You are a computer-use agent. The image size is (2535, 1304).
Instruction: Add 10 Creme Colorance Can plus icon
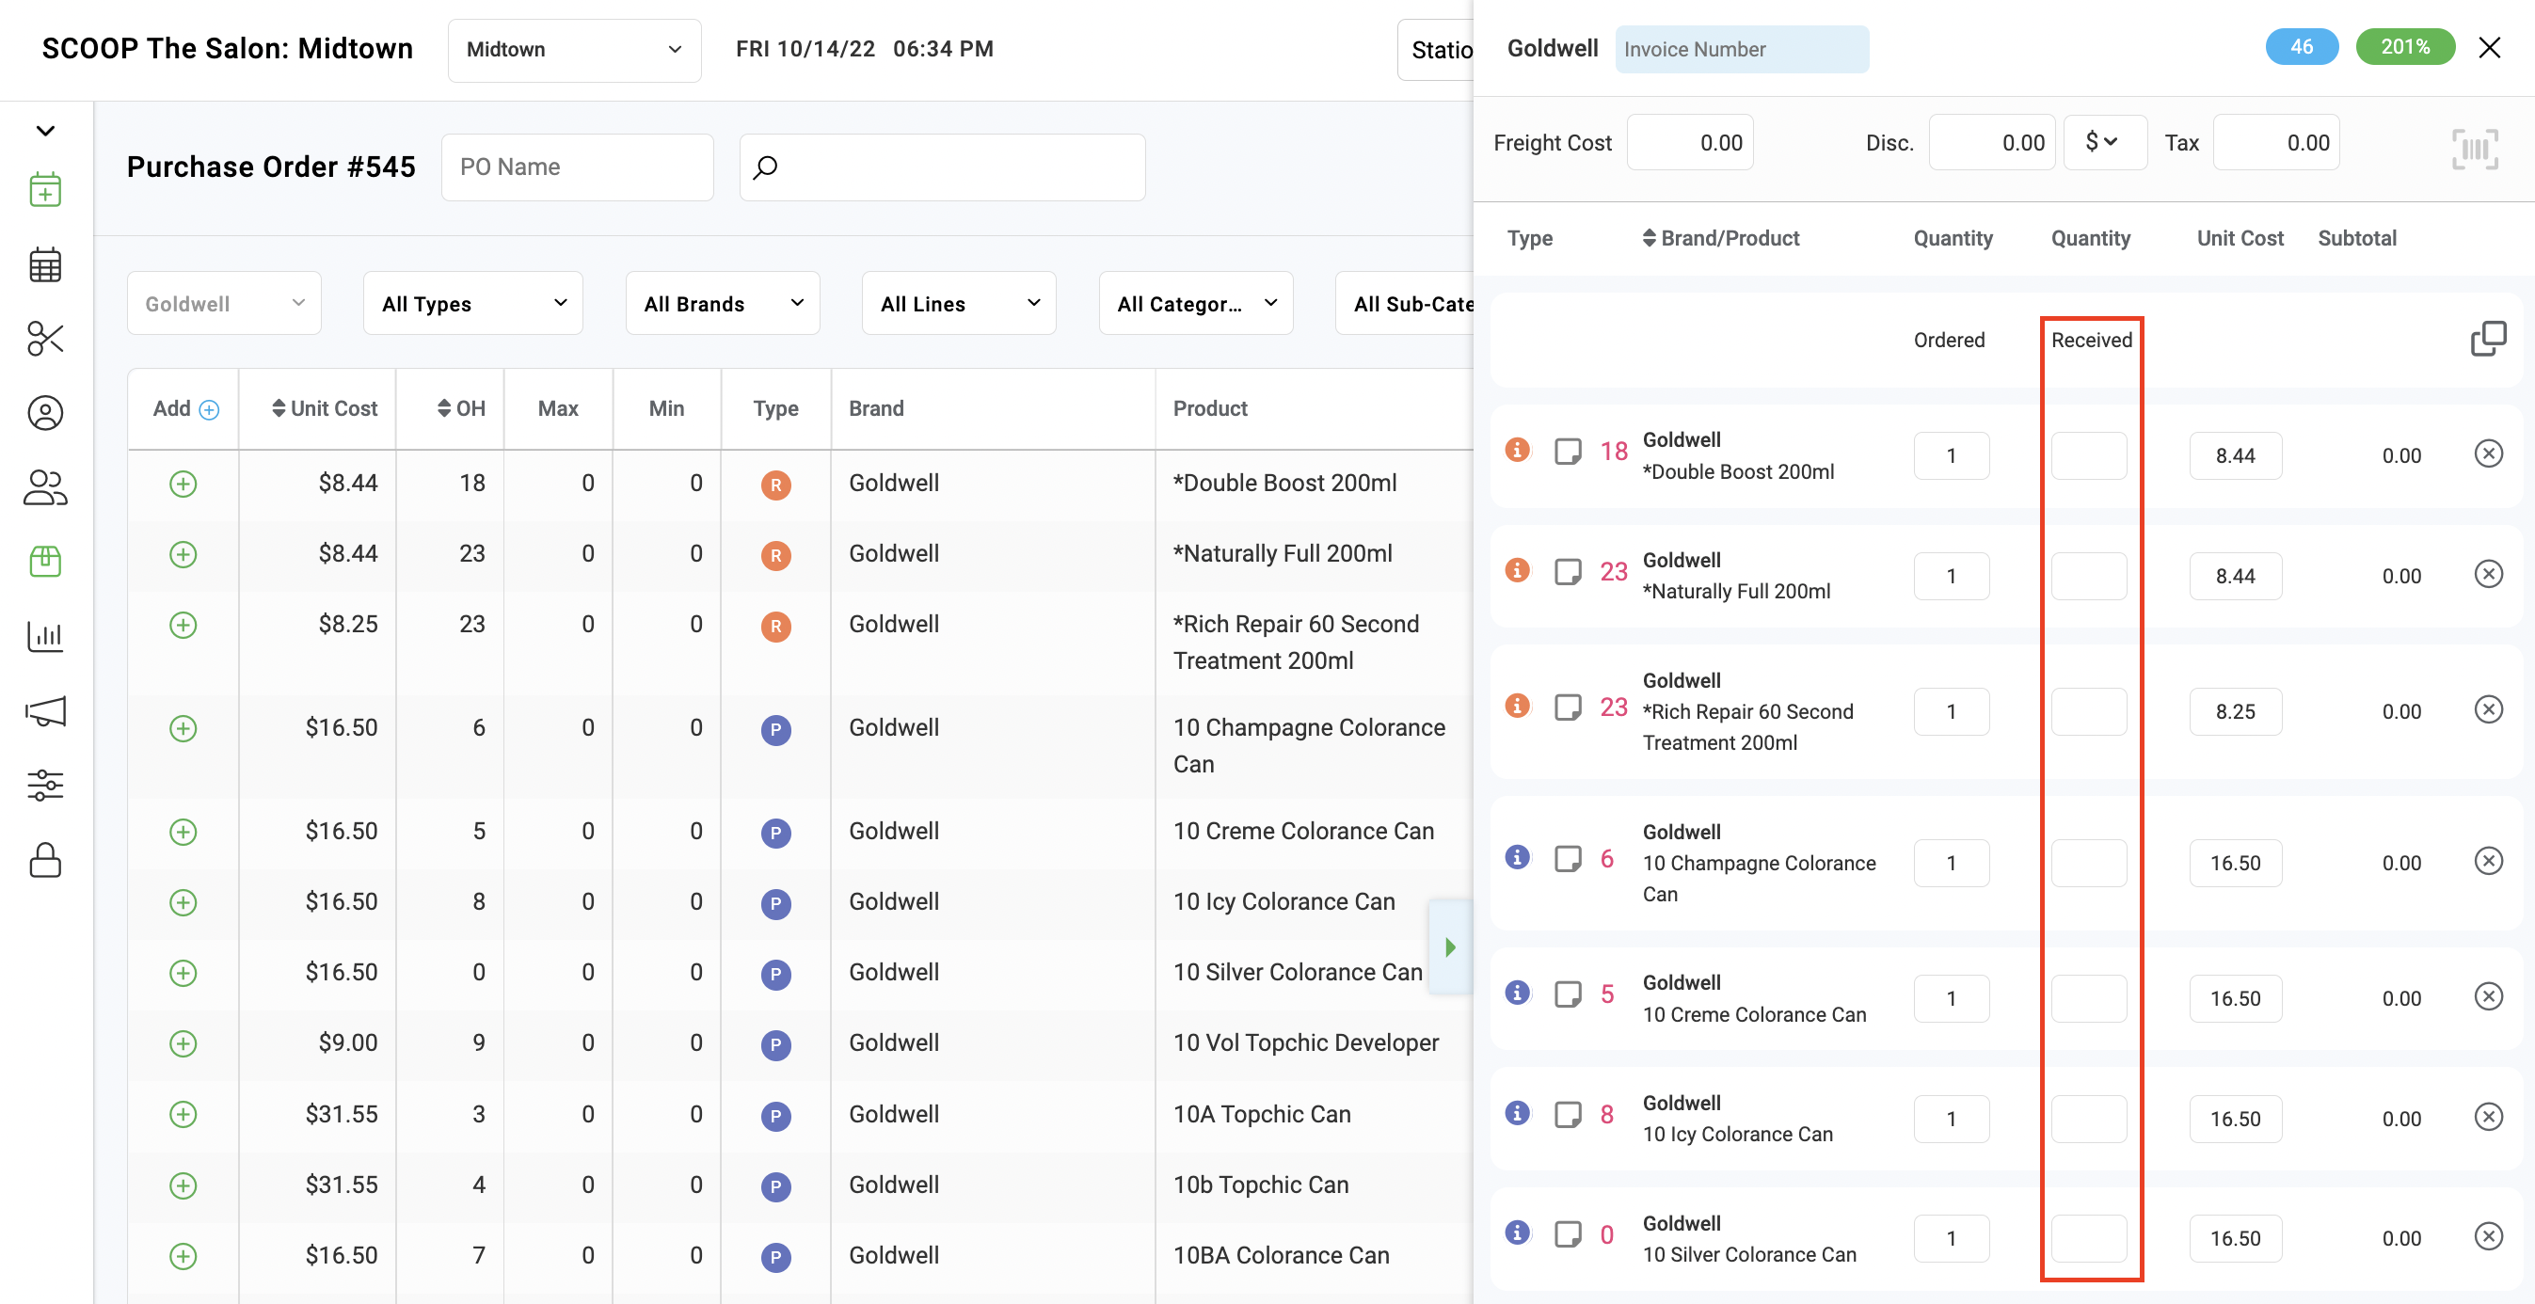[183, 833]
